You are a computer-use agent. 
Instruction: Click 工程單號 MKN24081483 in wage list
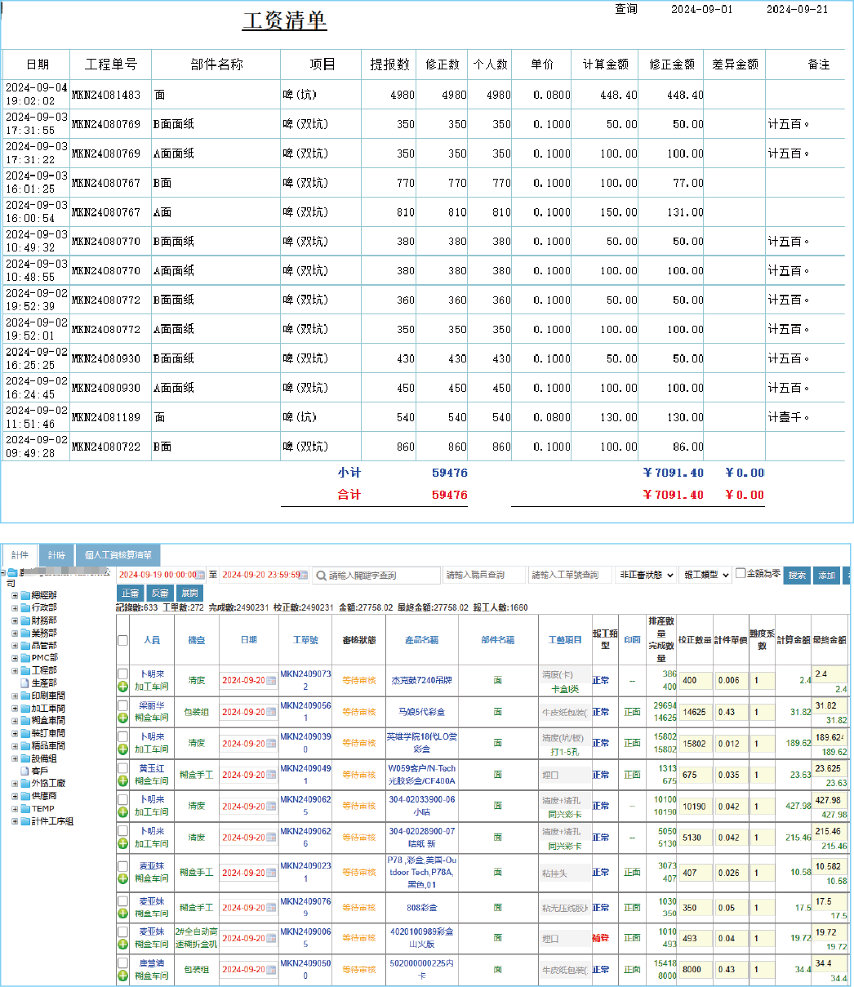click(x=106, y=95)
